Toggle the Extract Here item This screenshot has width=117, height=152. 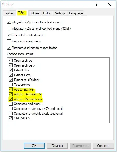[x=11, y=75]
